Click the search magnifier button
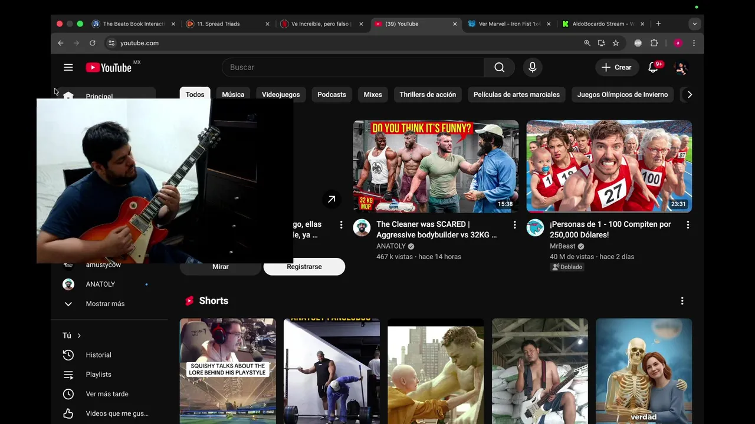Screen dimensions: 755x424 [x=500, y=67]
